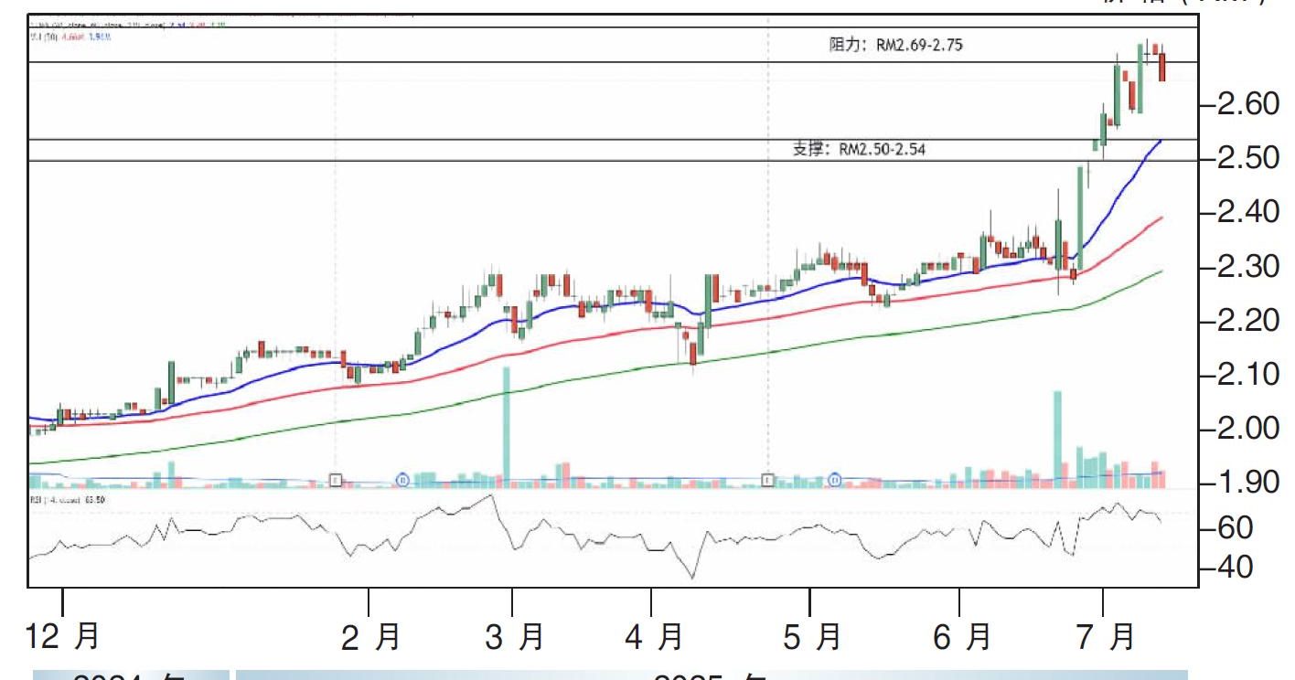Open the dividend marker in early February
Screen dimensions: 1295x680
(x=402, y=479)
